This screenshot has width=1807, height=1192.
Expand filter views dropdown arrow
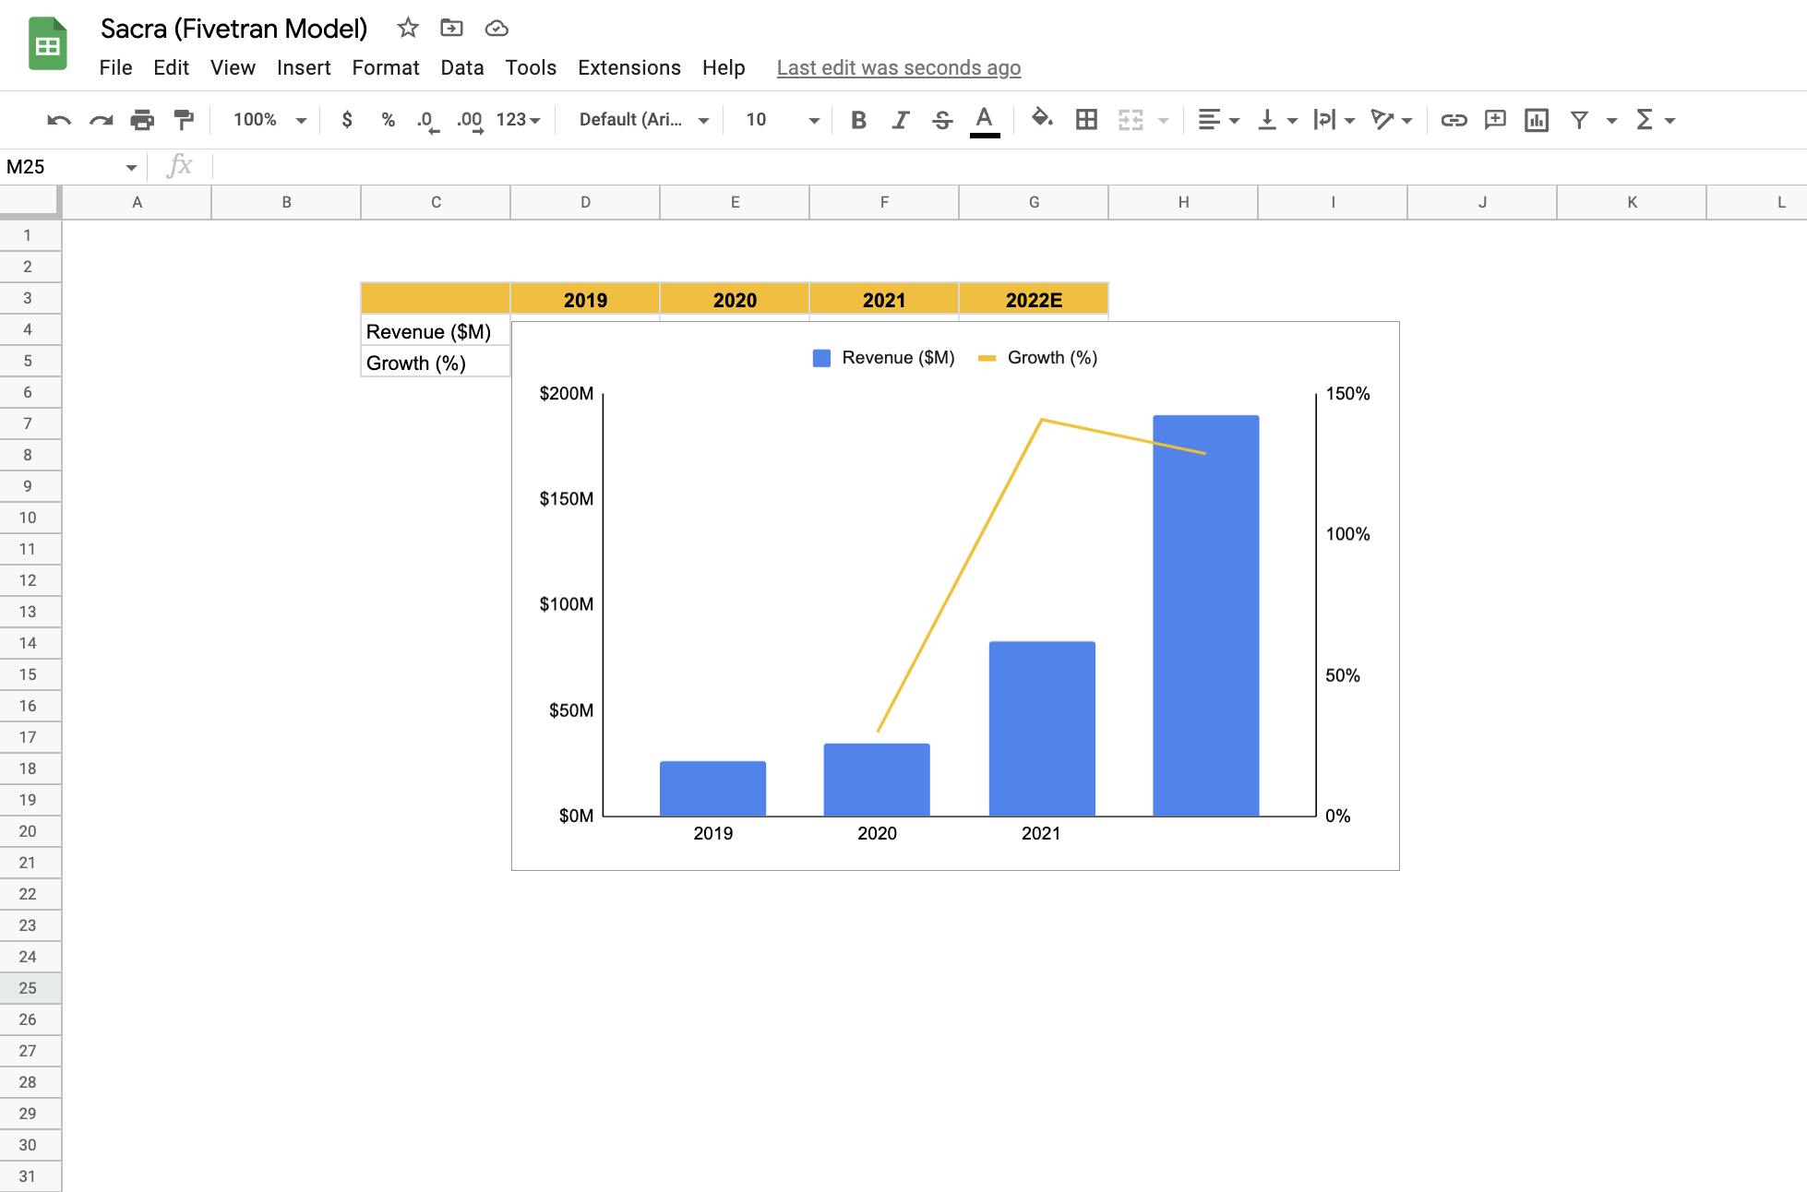(x=1611, y=121)
